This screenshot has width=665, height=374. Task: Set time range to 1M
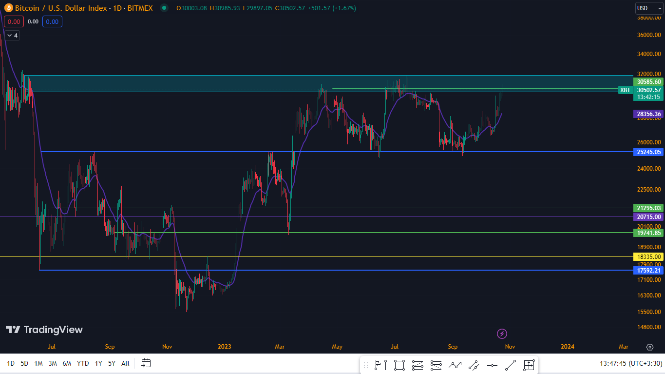38,363
